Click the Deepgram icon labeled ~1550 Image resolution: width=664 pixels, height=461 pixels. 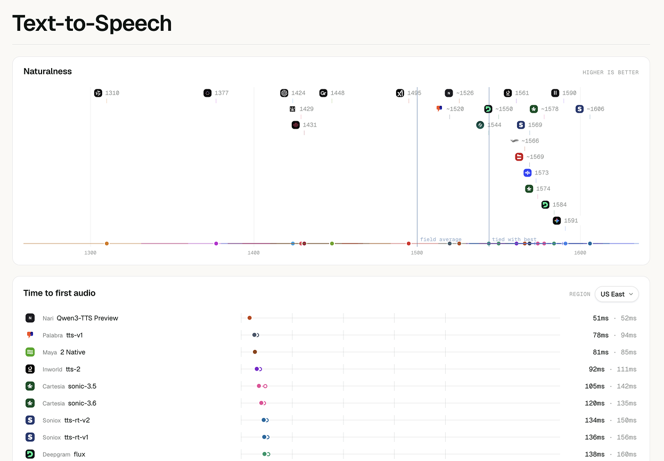488,109
